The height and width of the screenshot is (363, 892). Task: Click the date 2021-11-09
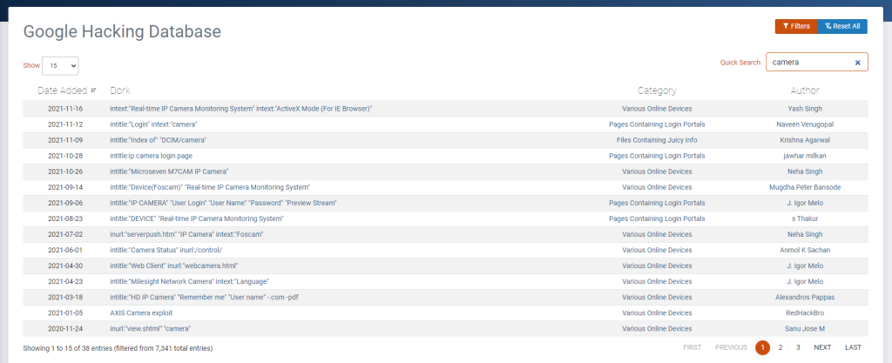click(x=65, y=140)
